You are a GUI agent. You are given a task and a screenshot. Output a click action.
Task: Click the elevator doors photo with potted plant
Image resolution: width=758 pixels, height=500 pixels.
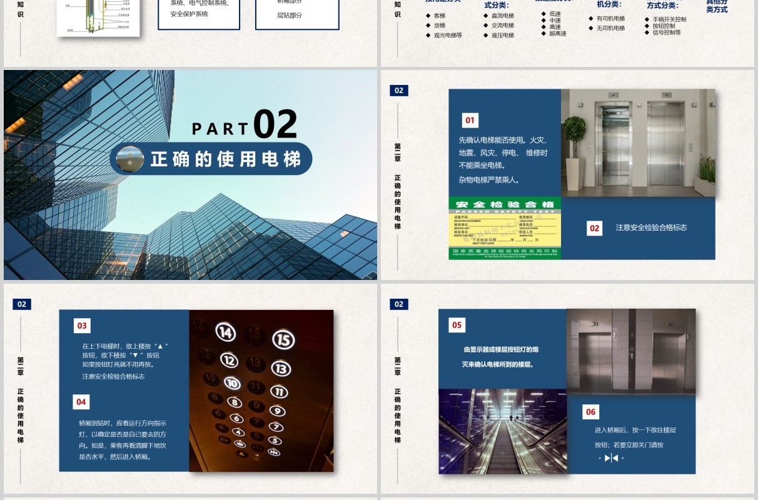pos(638,142)
